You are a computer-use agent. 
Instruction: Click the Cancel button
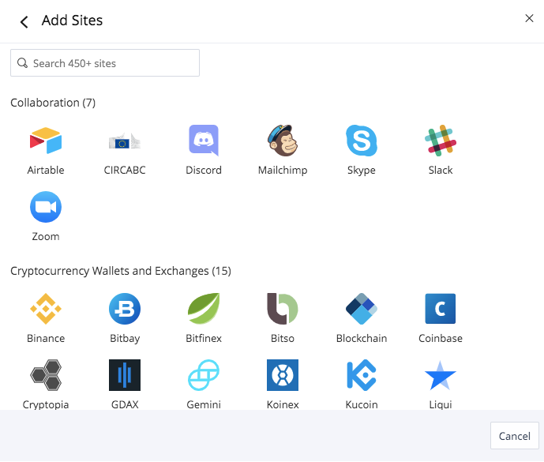pyautogui.click(x=515, y=436)
